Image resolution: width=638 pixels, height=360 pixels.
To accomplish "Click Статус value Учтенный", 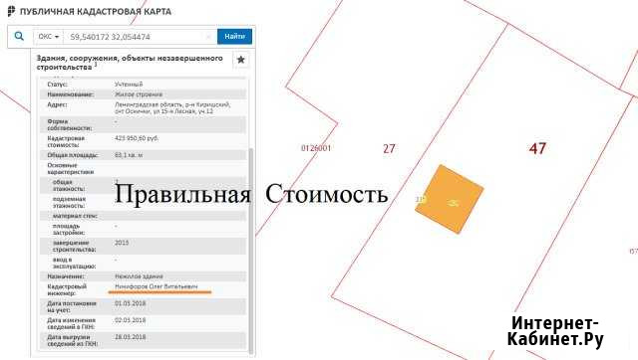I will click(129, 84).
